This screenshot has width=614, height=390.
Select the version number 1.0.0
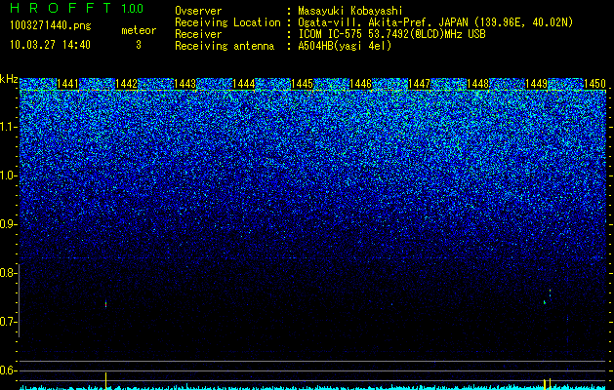tap(132, 9)
